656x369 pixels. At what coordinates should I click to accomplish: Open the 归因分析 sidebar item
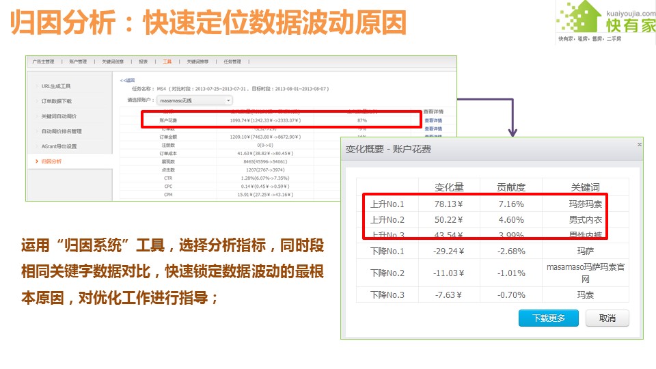[51, 161]
